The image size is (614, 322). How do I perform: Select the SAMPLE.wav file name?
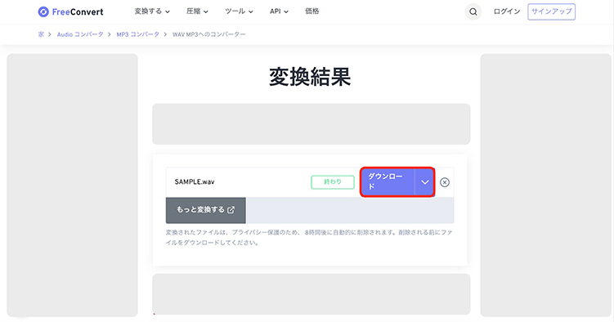pyautogui.click(x=195, y=182)
